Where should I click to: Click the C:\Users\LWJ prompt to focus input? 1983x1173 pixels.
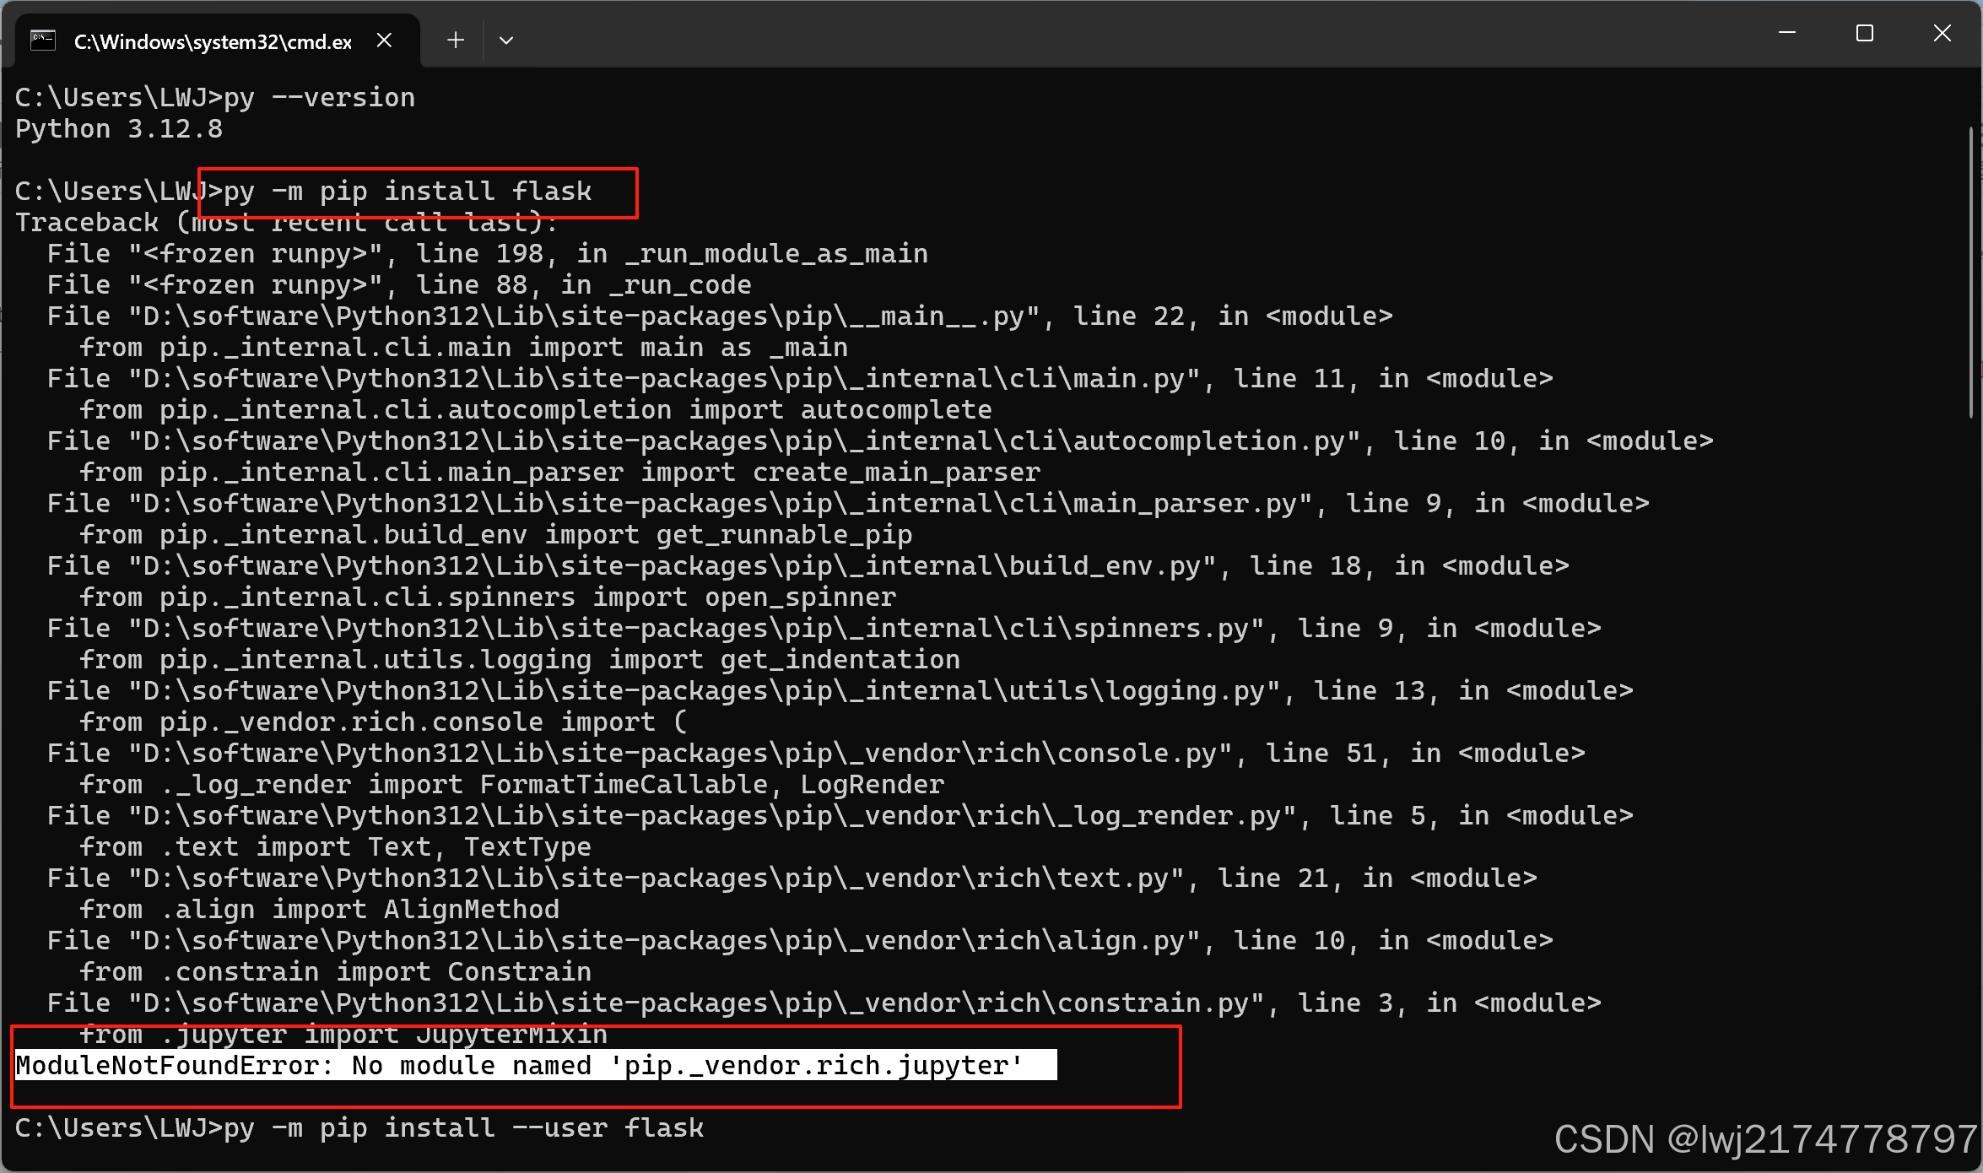coord(114,1127)
